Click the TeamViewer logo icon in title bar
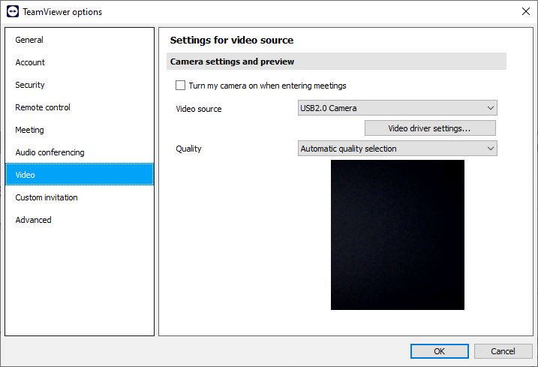 [x=13, y=11]
